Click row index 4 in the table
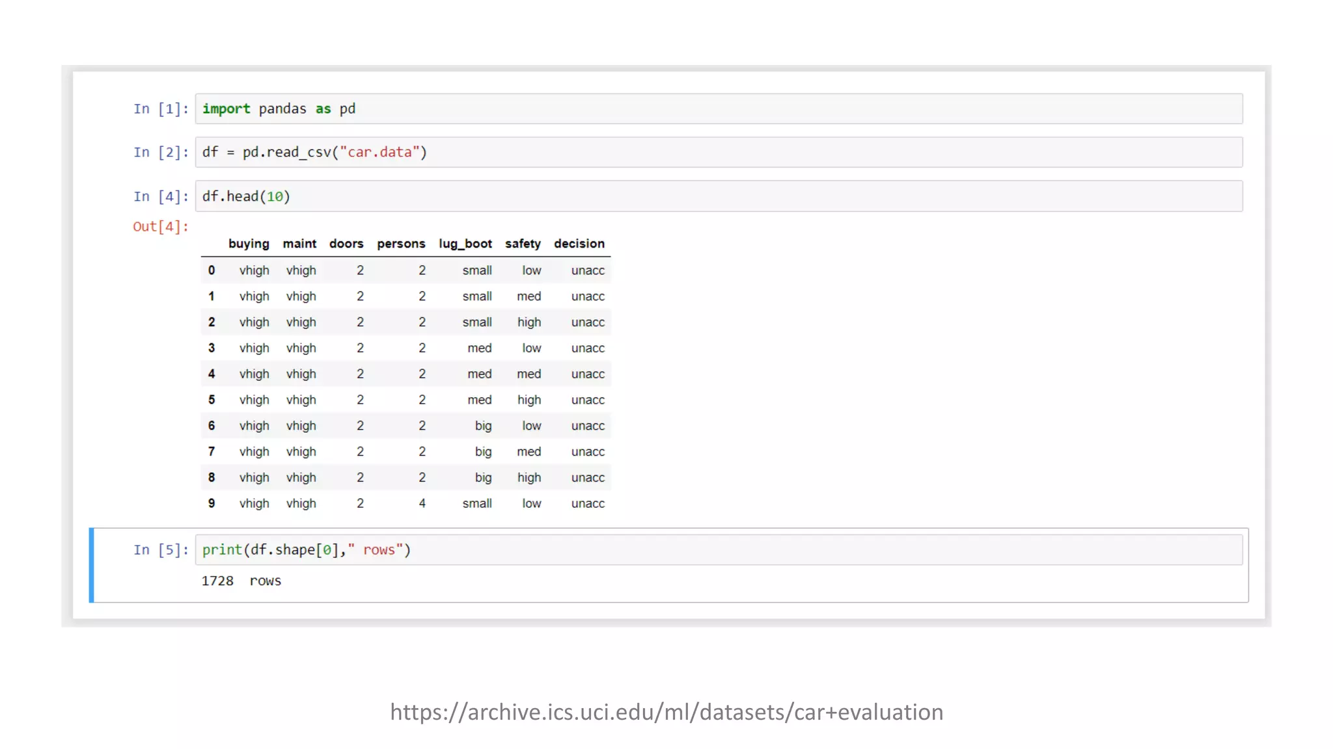The image size is (1333, 749). (x=212, y=374)
